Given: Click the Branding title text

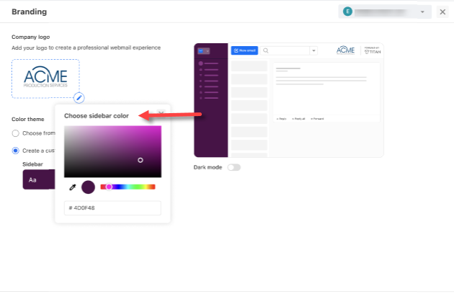Looking at the screenshot, I should [x=29, y=12].
